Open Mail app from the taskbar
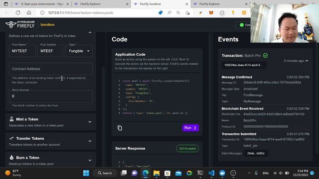Screen dimensions: 319x179 coord(178,173)
